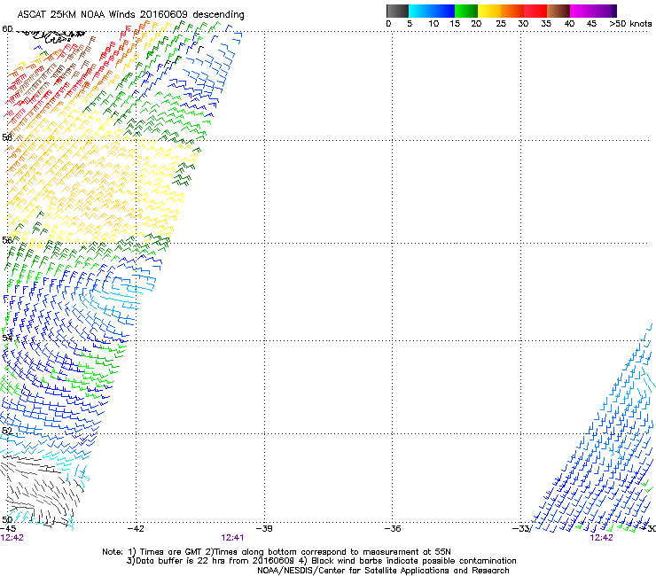Click the '25' label under the colorbar

[501, 24]
